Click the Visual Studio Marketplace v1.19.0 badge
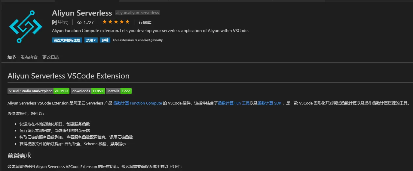Screen dimensions: 413x171 [x=38, y=91]
